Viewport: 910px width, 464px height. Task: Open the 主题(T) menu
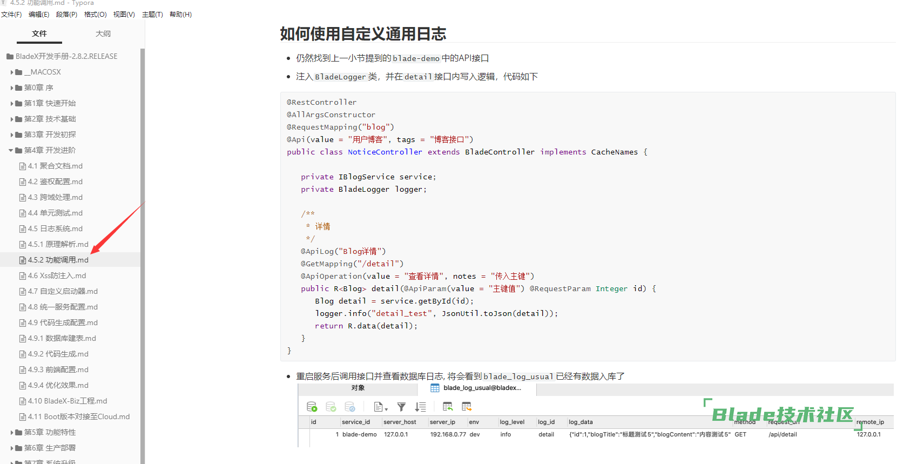(152, 15)
